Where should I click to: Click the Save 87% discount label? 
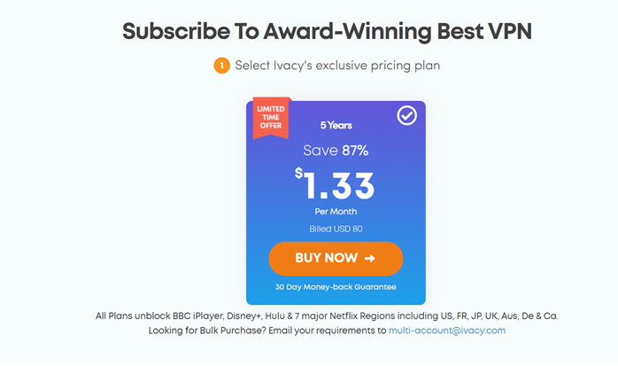pos(336,151)
